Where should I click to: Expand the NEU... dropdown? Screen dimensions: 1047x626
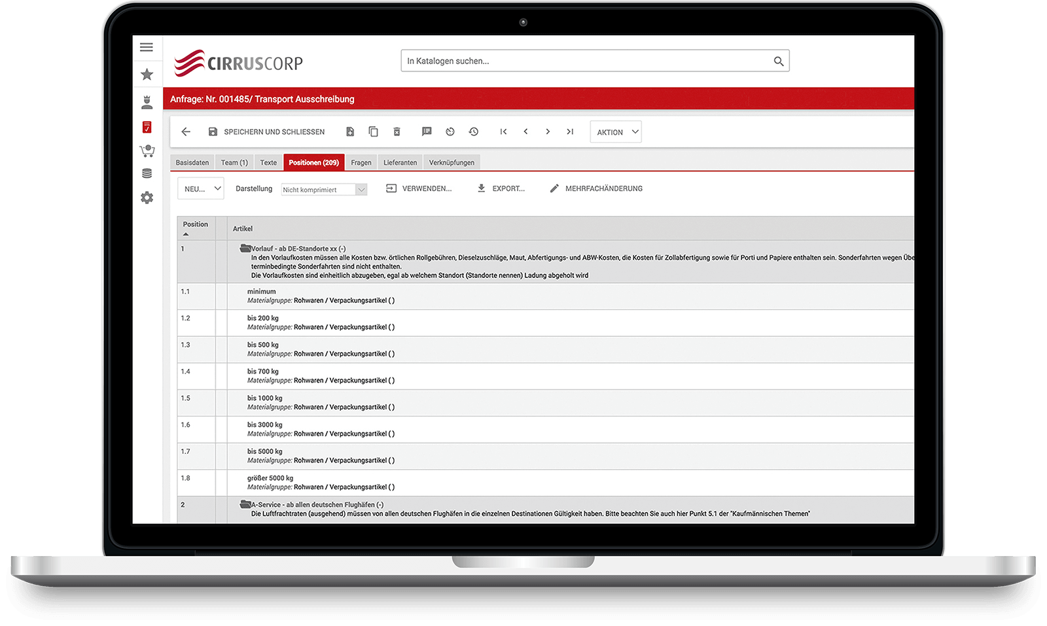pos(200,189)
